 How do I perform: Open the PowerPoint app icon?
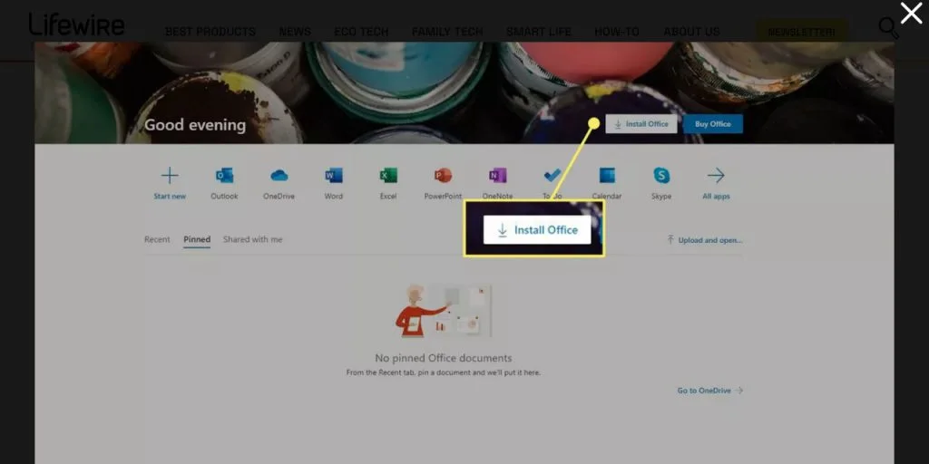[x=443, y=176]
